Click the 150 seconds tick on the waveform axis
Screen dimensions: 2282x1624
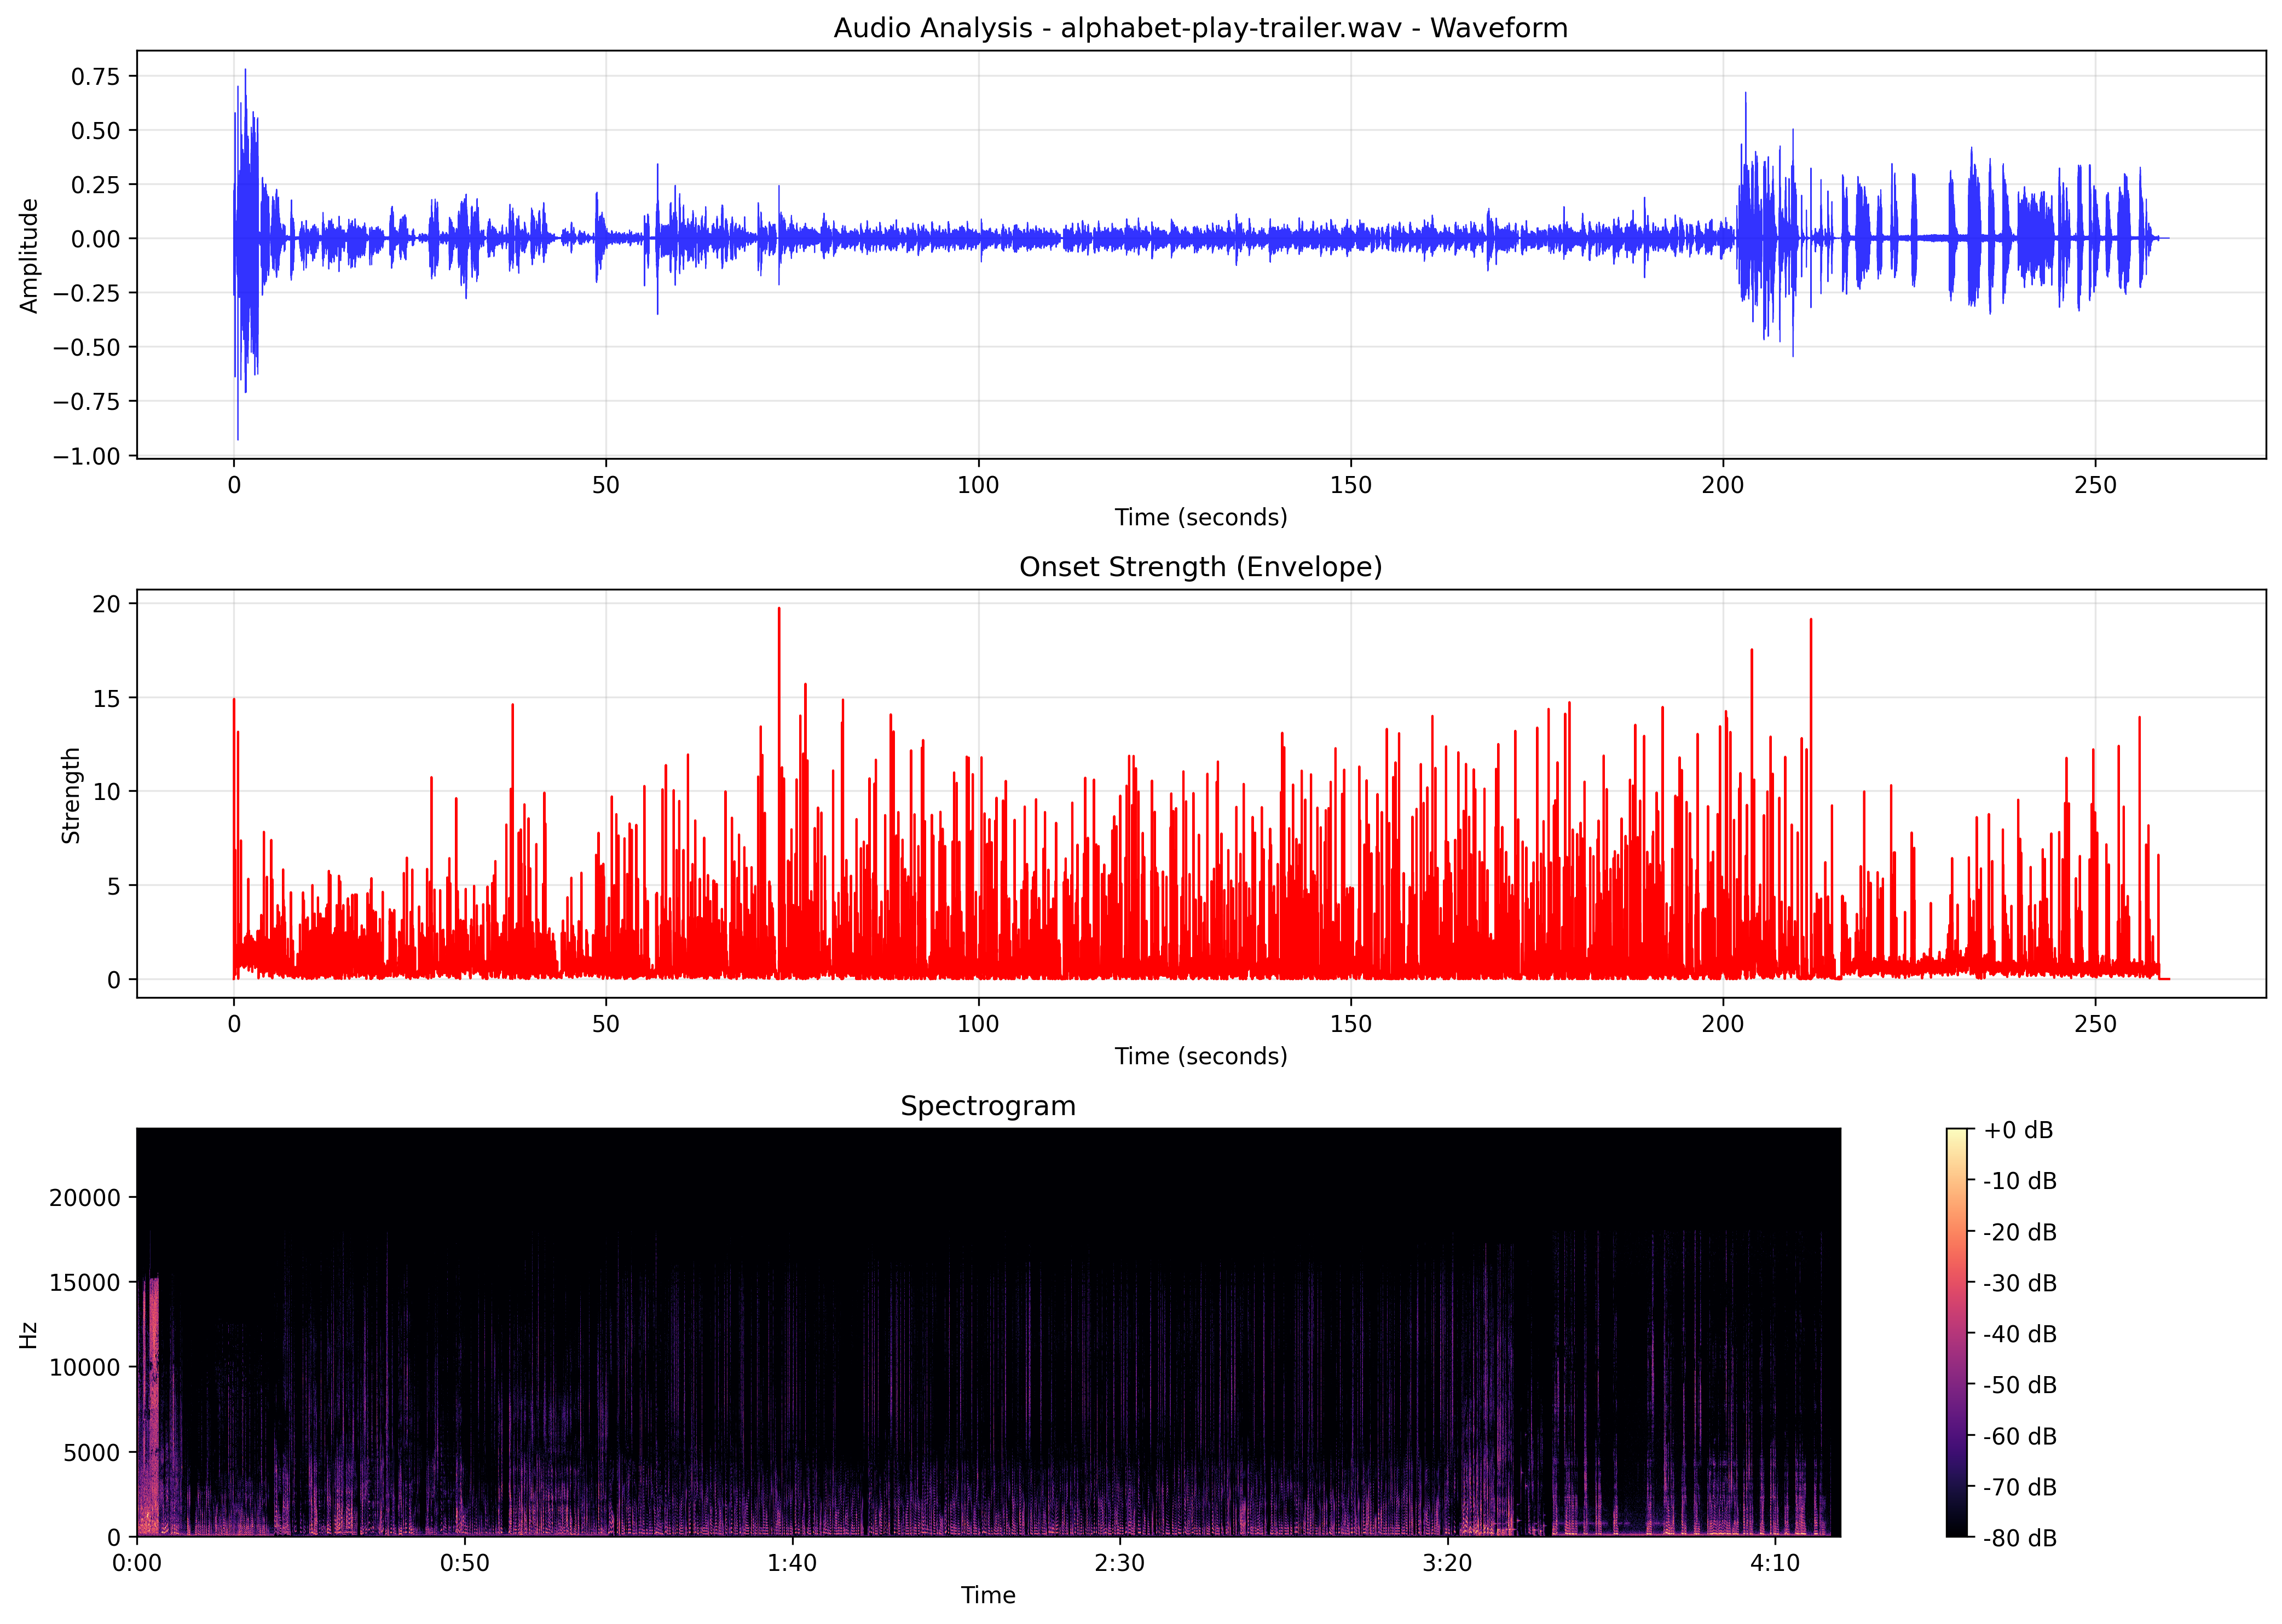(1350, 484)
